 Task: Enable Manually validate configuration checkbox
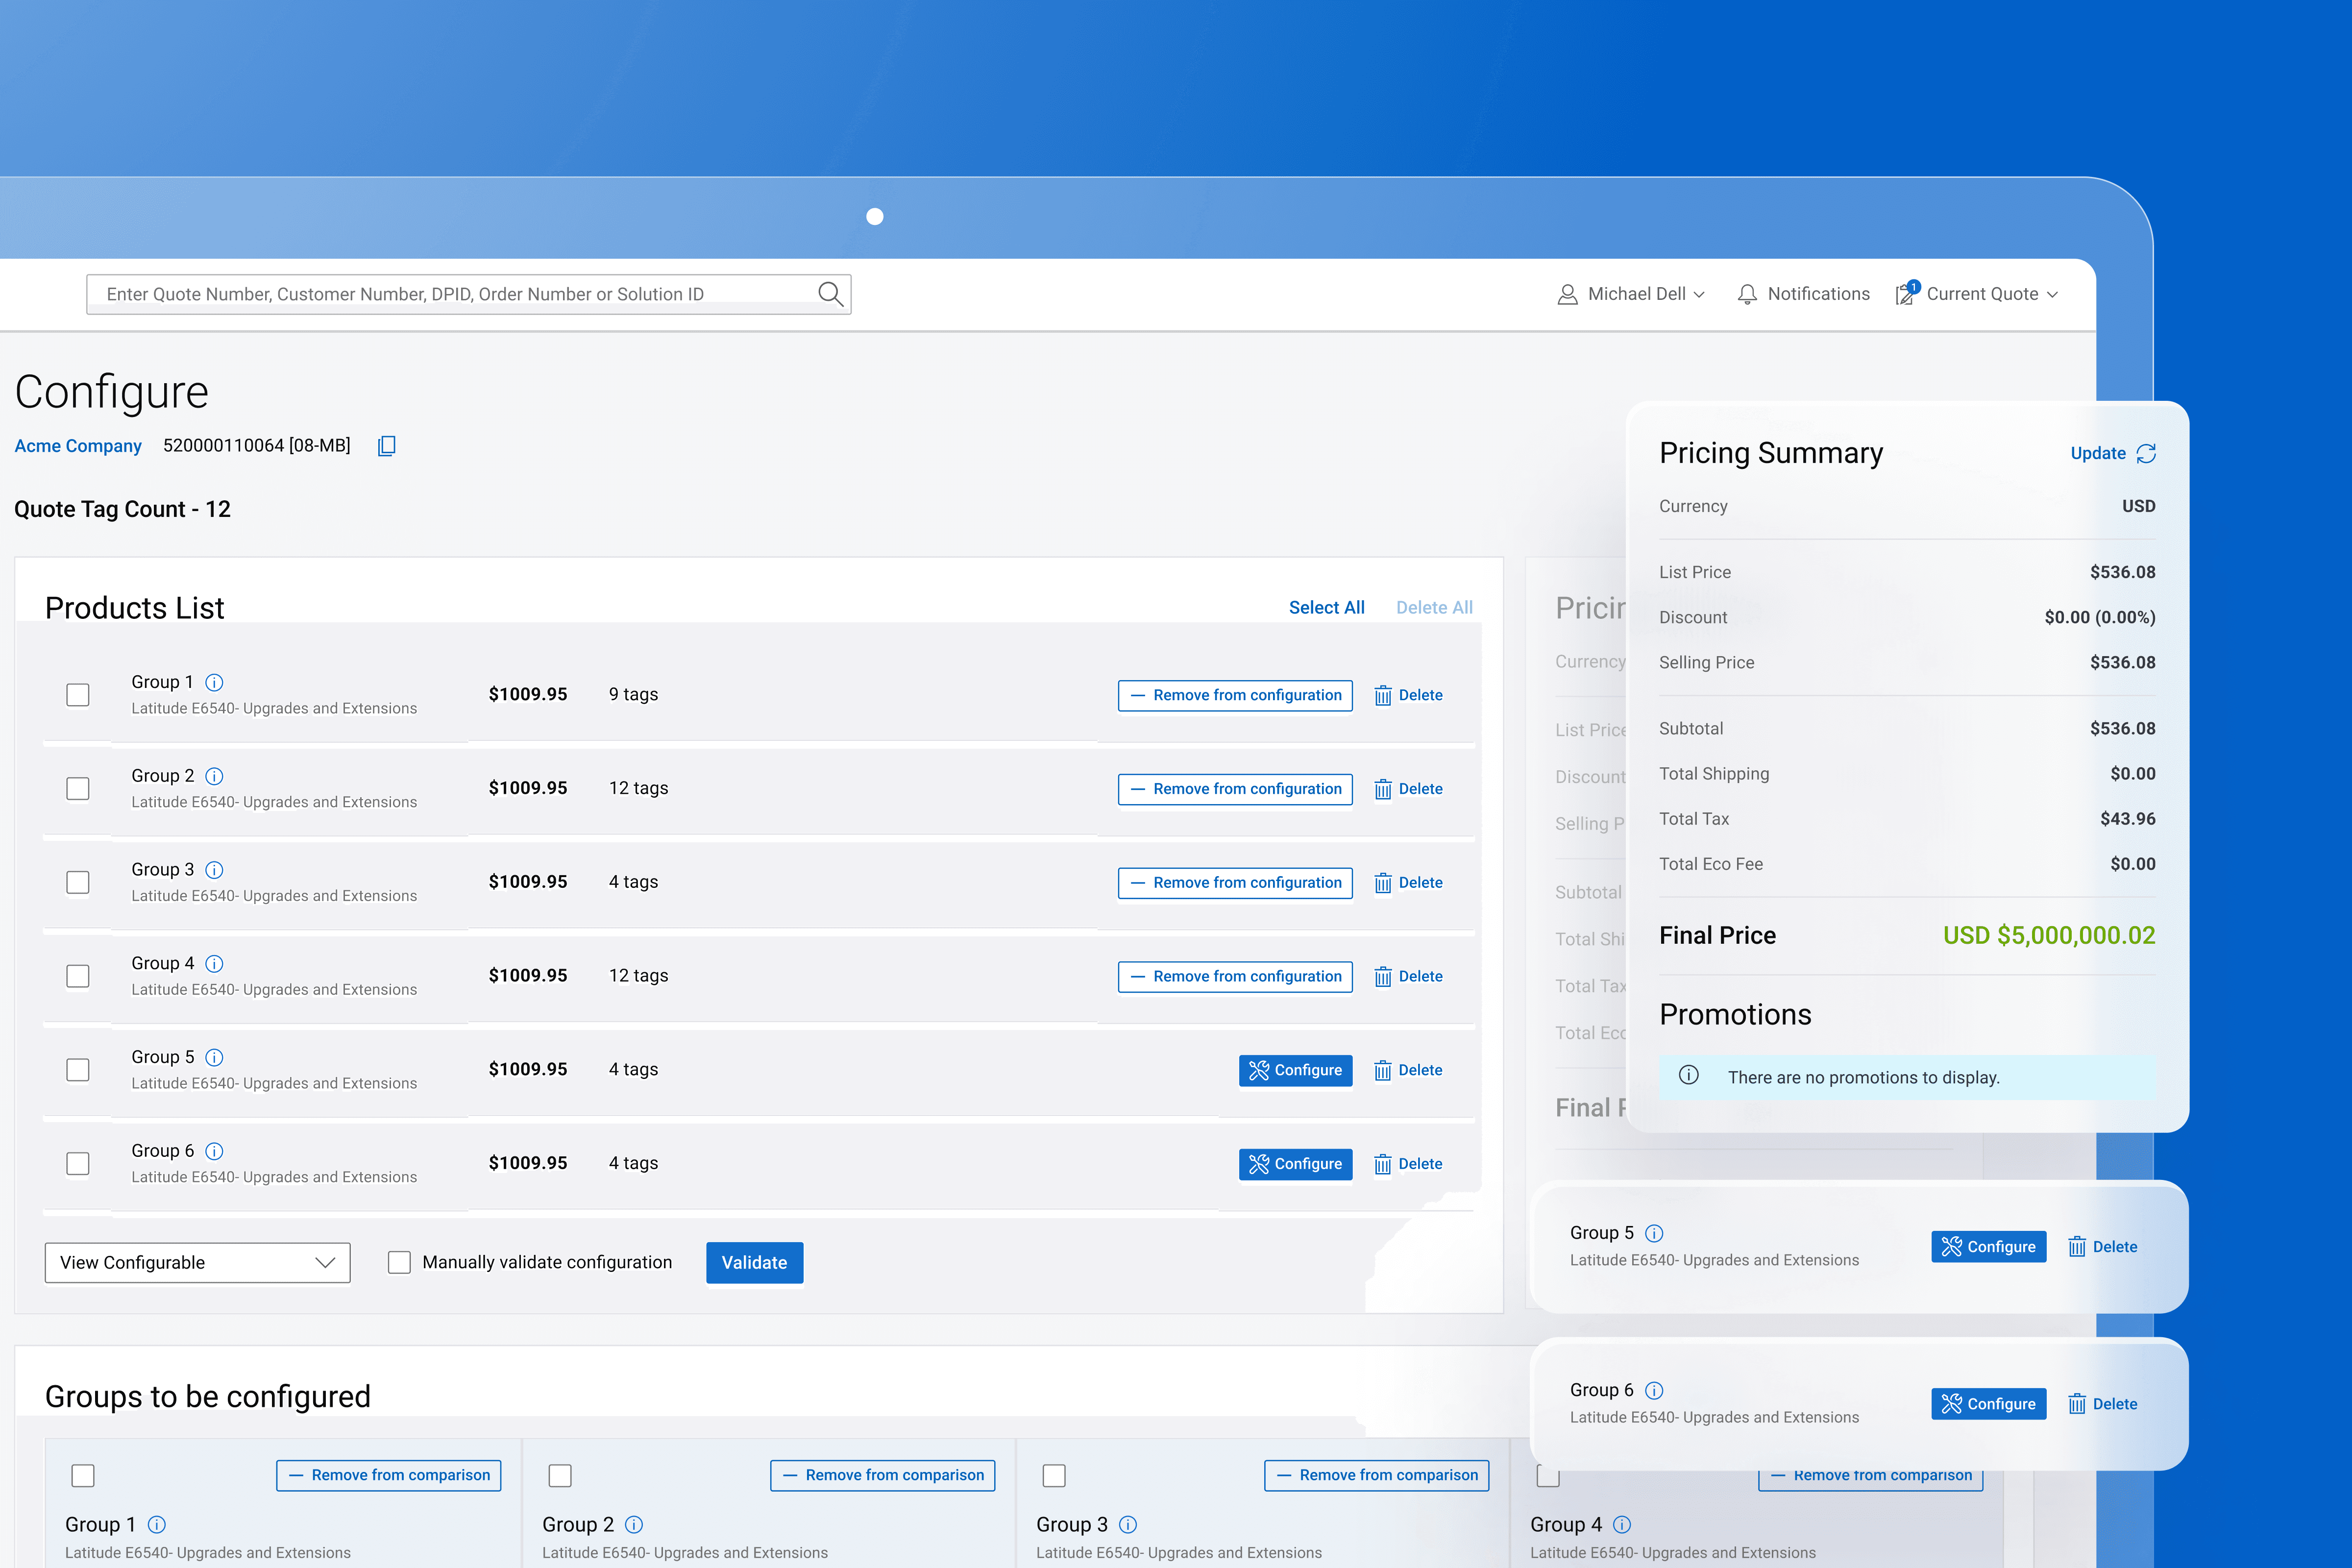pyautogui.click(x=399, y=1262)
